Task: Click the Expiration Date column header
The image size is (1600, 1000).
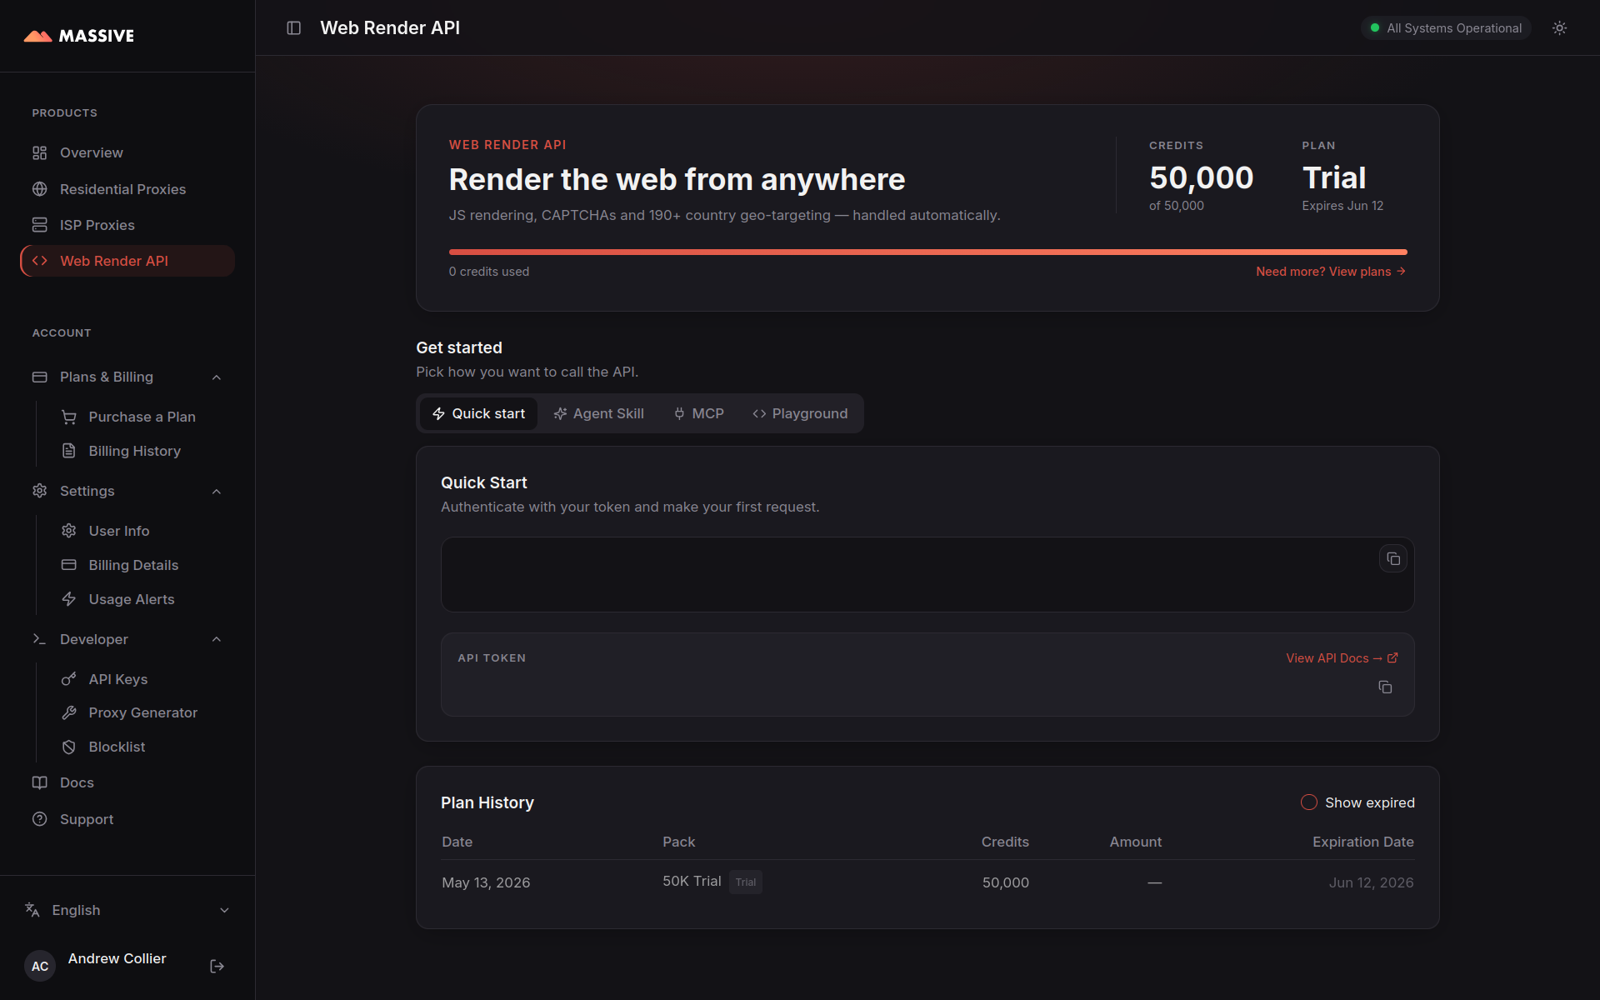Action: (x=1362, y=842)
